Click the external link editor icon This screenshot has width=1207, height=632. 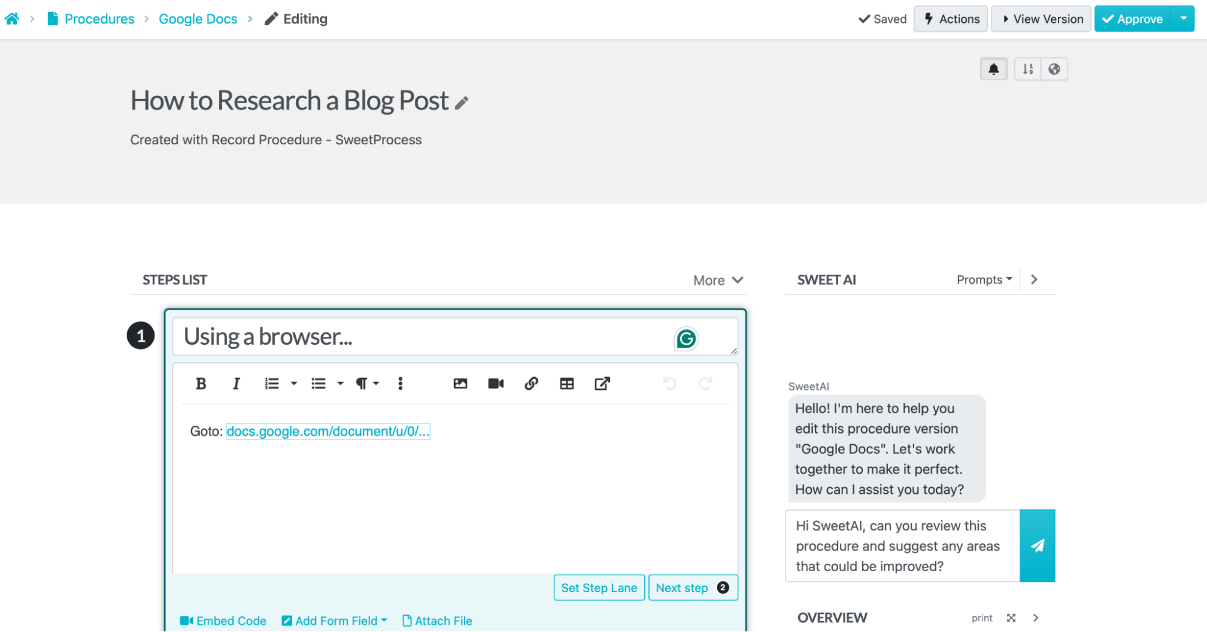602,383
